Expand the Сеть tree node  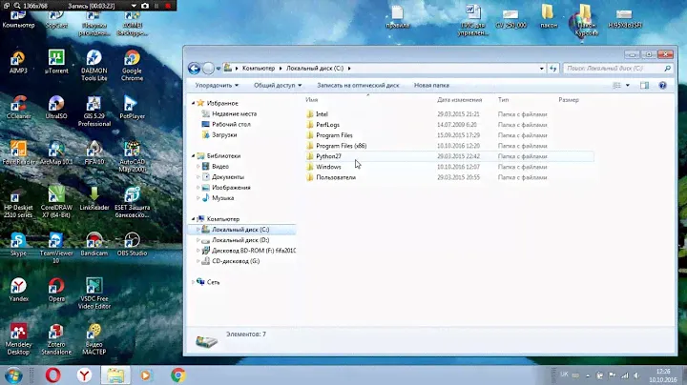tap(193, 282)
